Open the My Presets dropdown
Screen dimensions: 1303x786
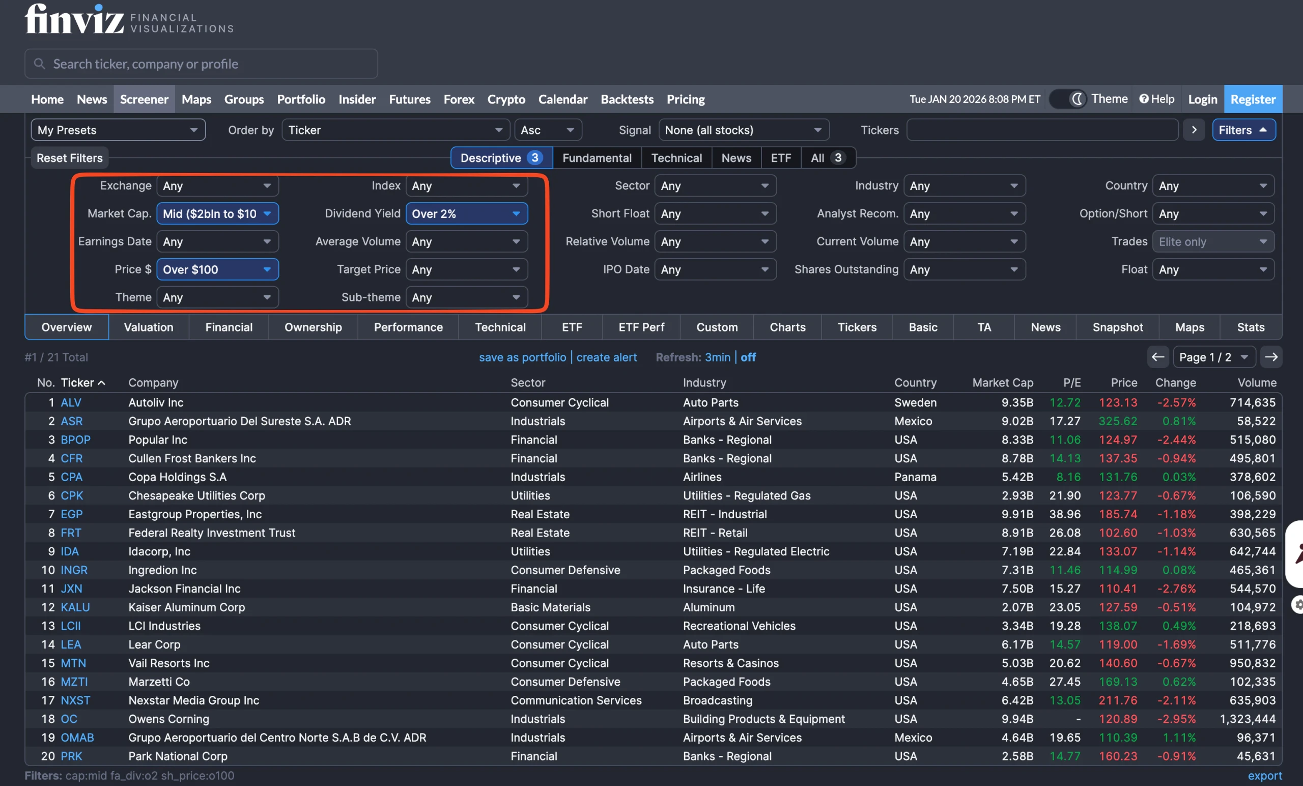118,130
